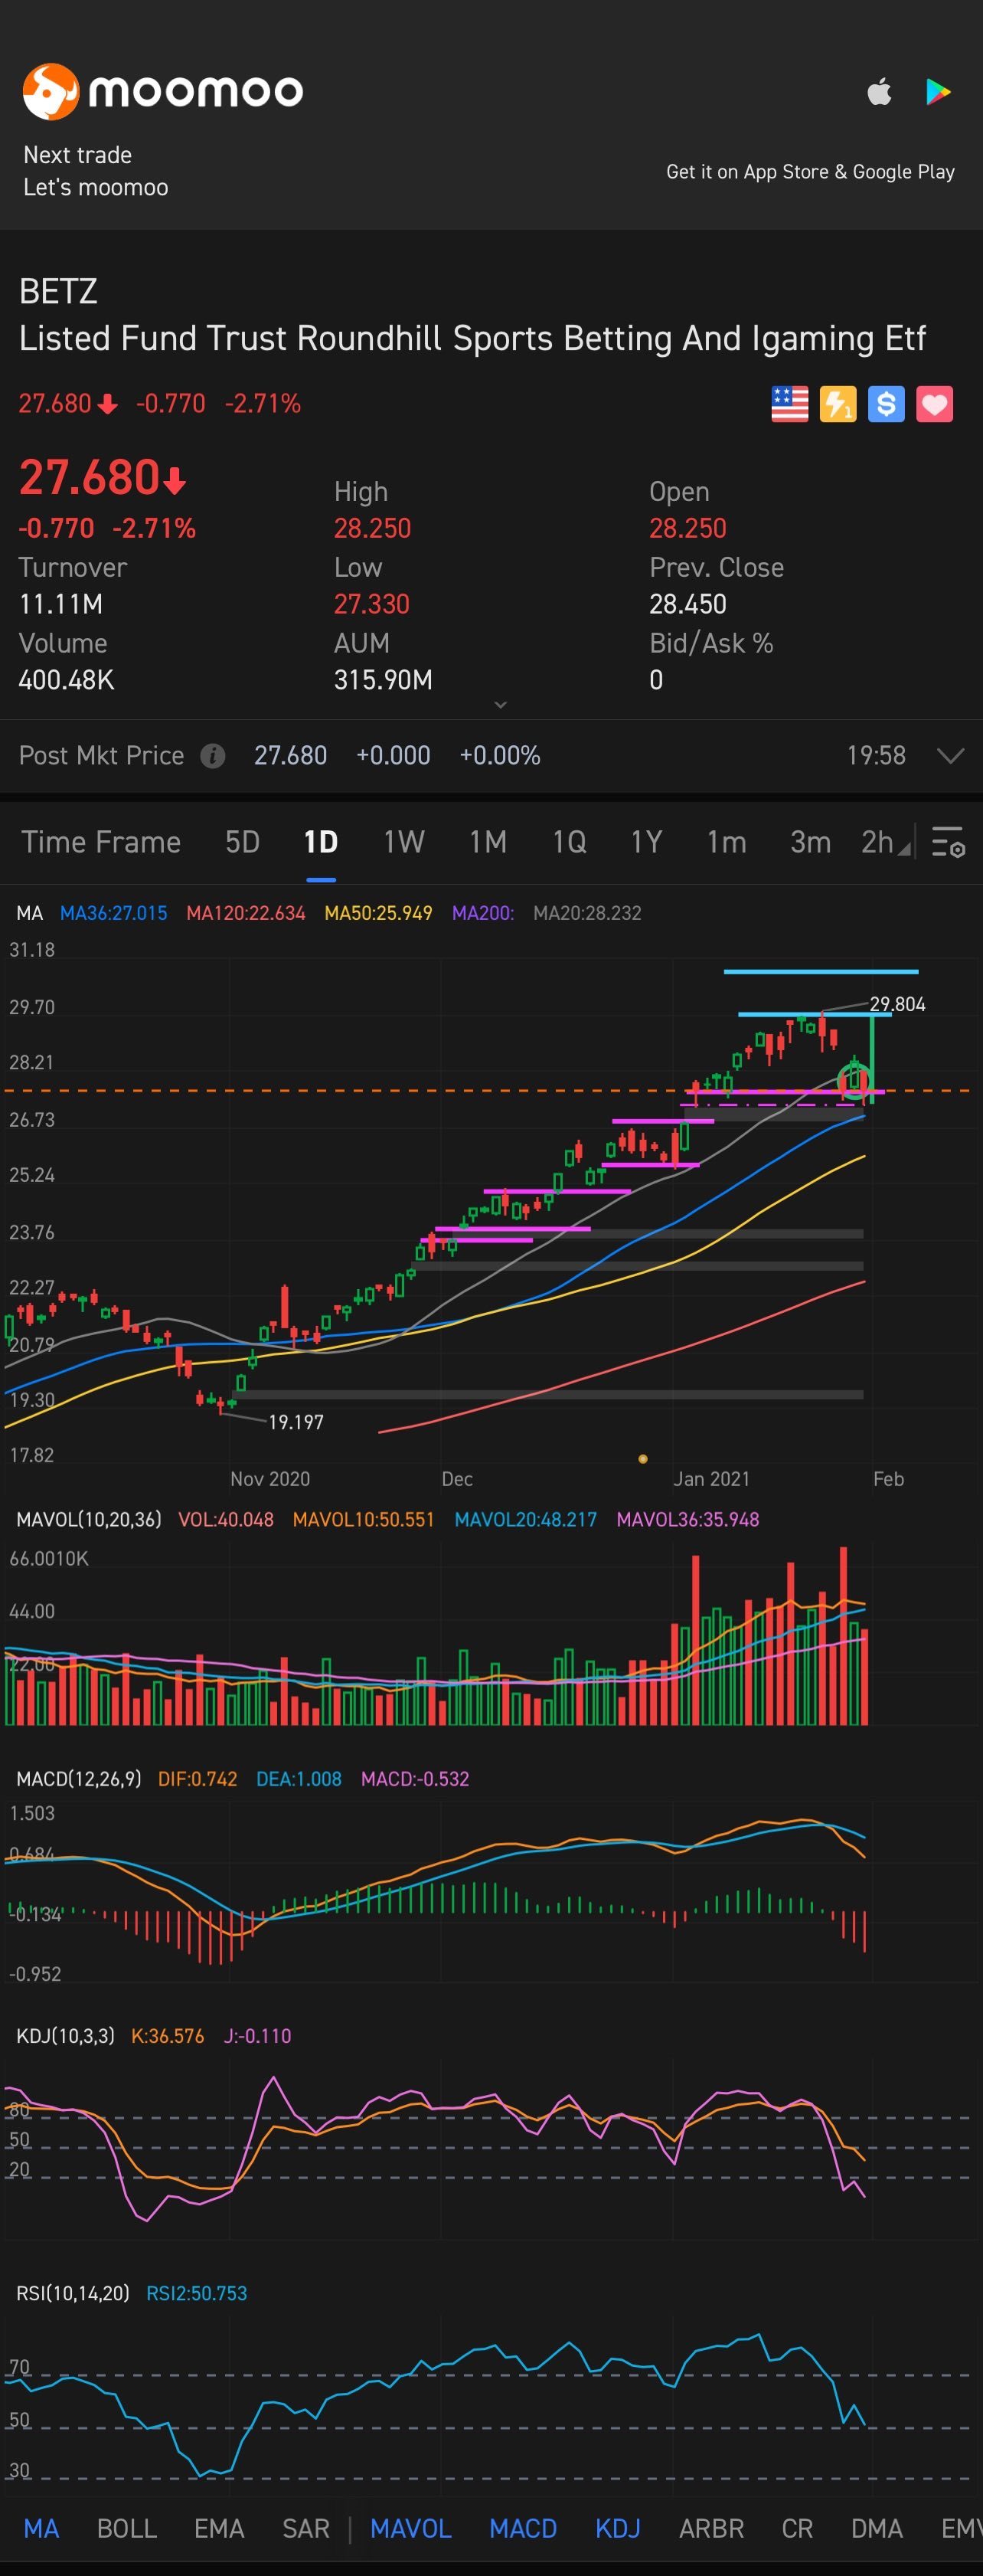Toggle the MACD indicator at bottom
The width and height of the screenshot is (983, 2576).
(x=522, y=2529)
